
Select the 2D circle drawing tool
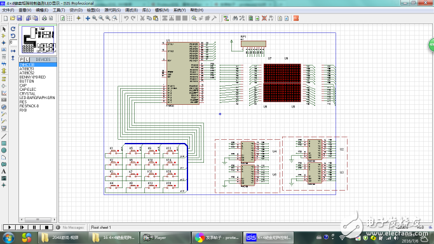pyautogui.click(x=4, y=150)
